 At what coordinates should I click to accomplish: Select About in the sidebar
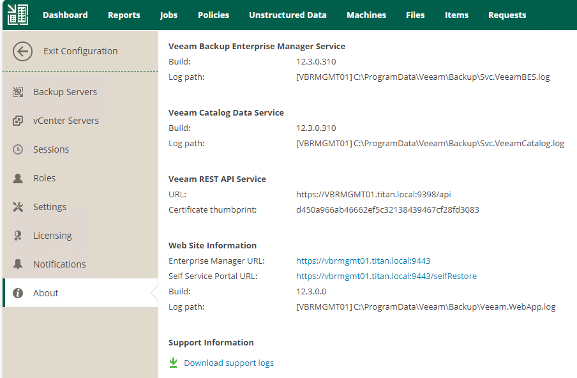[x=80, y=293]
